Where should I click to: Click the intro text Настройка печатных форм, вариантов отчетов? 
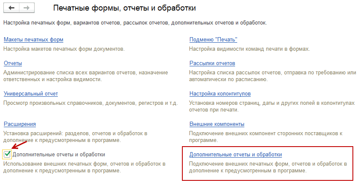[x=135, y=23]
